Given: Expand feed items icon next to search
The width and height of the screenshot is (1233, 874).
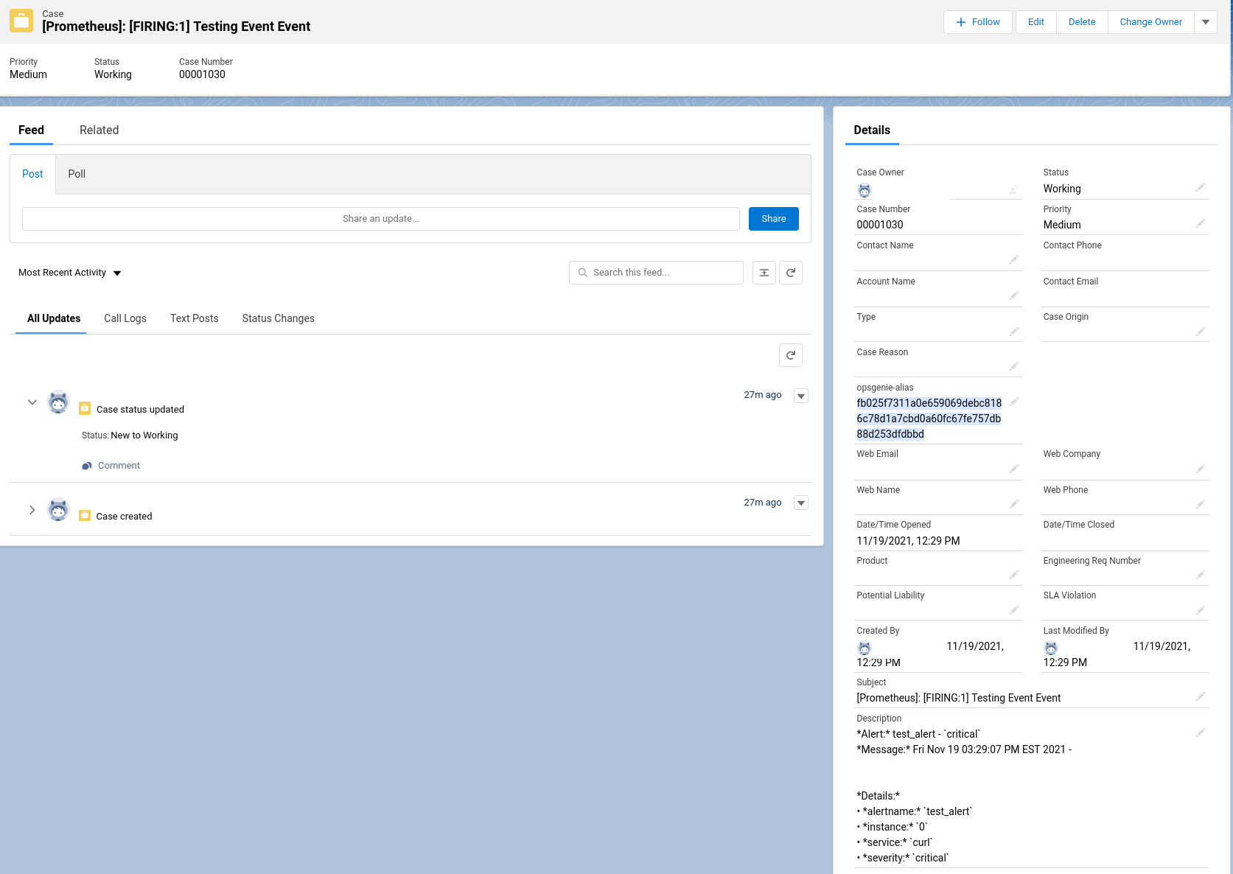Looking at the screenshot, I should pyautogui.click(x=764, y=273).
